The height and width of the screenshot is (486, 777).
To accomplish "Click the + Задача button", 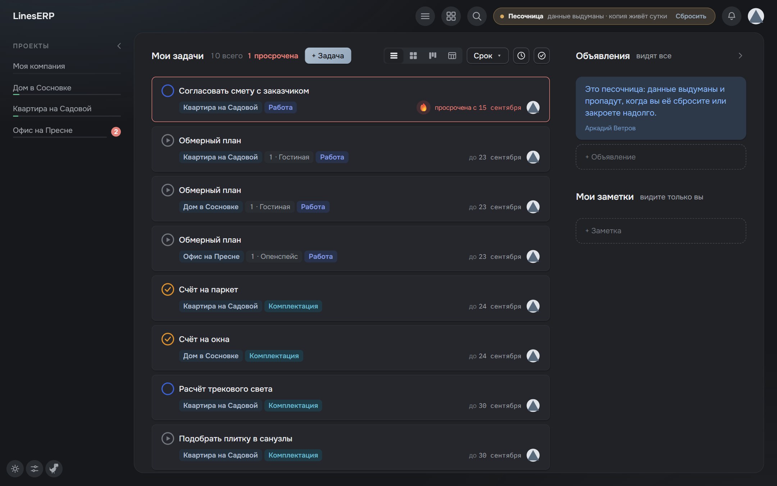I will coord(328,56).
